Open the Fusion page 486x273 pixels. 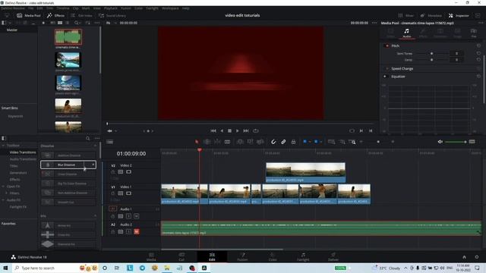click(242, 256)
